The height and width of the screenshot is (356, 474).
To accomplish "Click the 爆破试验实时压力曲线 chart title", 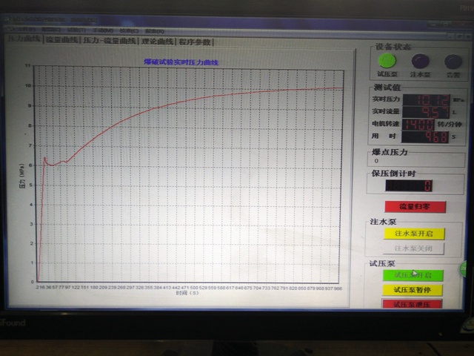I will [181, 63].
